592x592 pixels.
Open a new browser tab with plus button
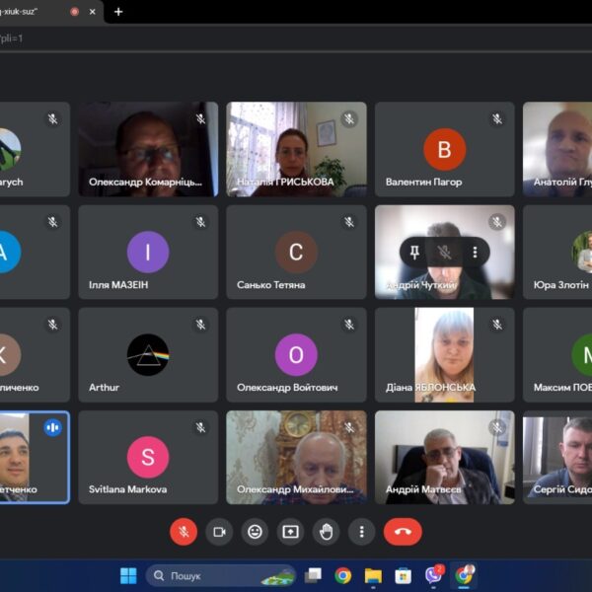point(118,12)
